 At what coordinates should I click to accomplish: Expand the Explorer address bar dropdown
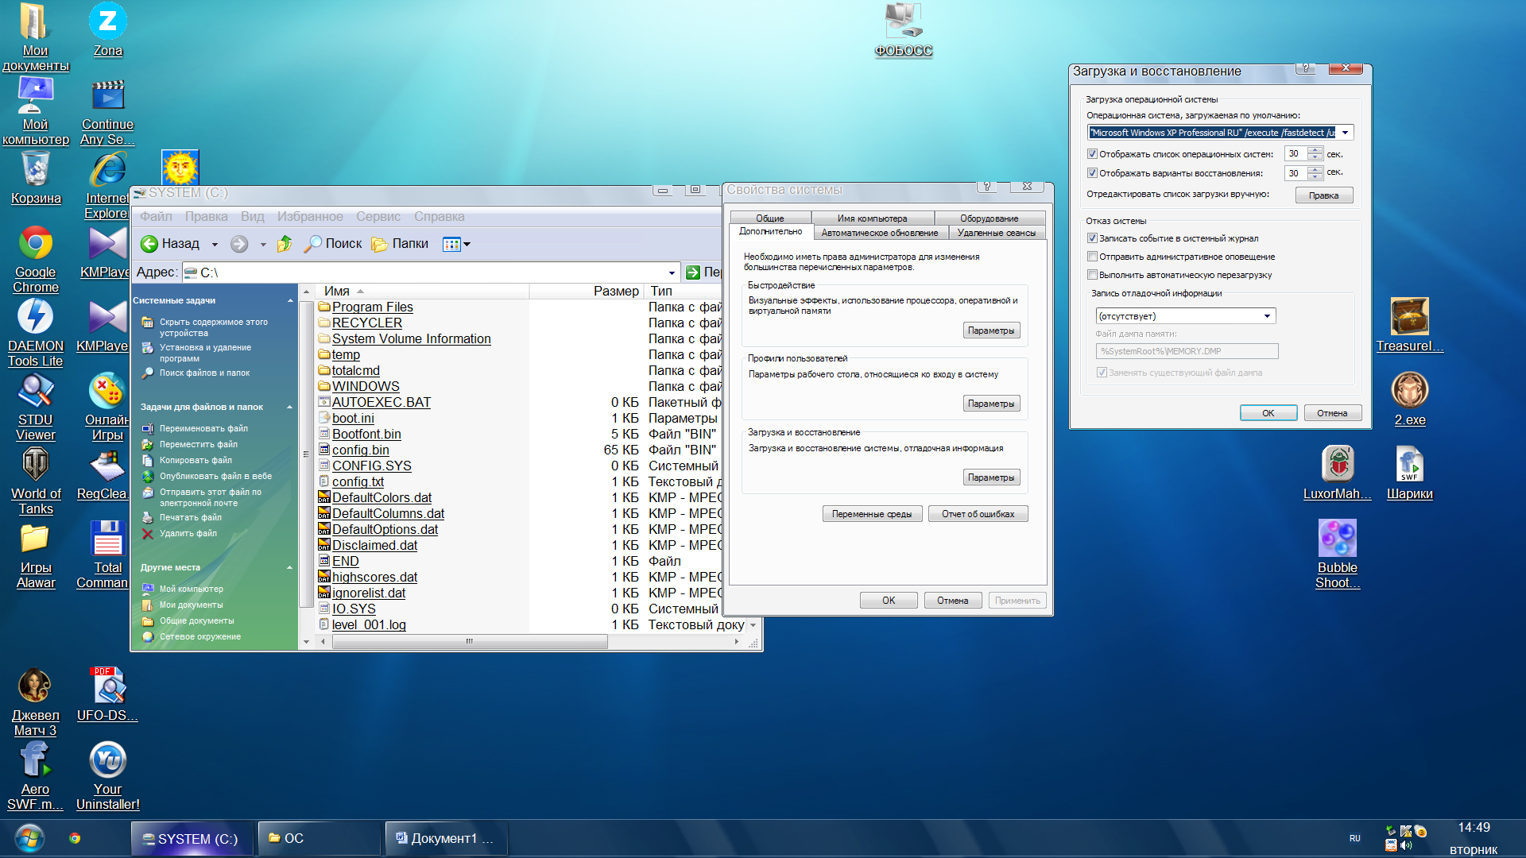pyautogui.click(x=672, y=272)
